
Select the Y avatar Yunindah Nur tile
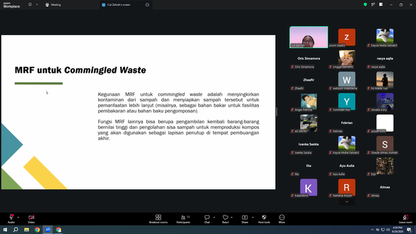(346, 101)
